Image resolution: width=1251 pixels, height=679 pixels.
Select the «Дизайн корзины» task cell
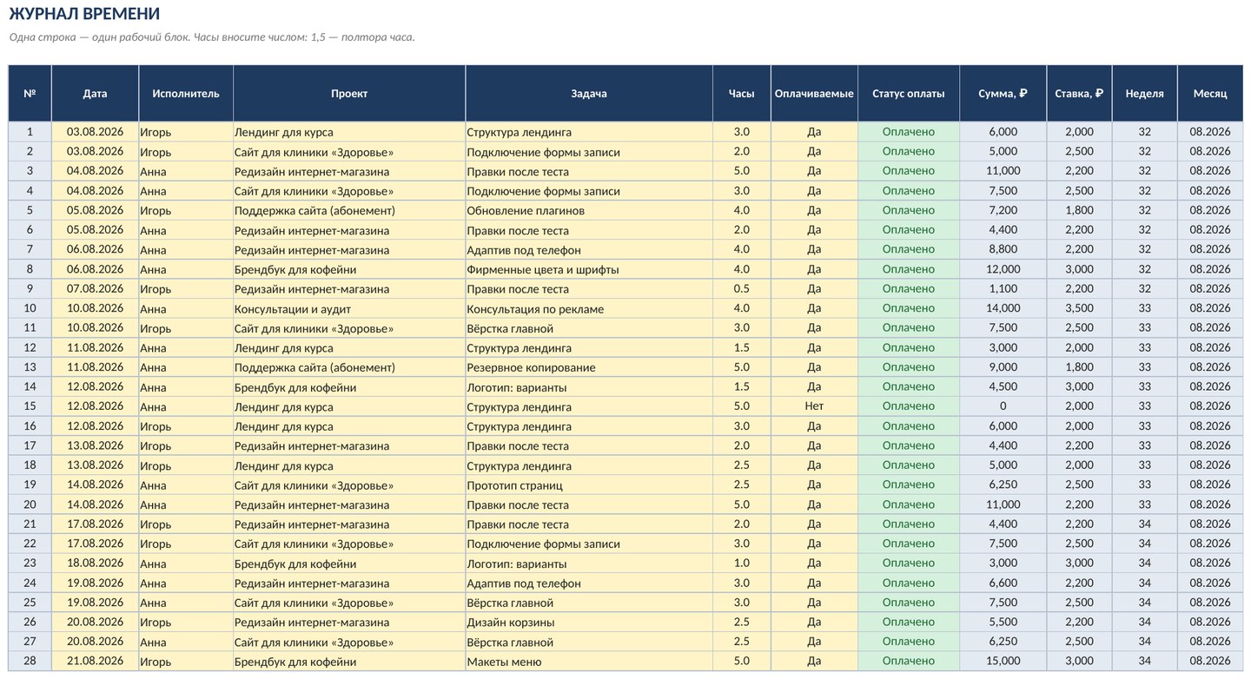[x=589, y=622]
